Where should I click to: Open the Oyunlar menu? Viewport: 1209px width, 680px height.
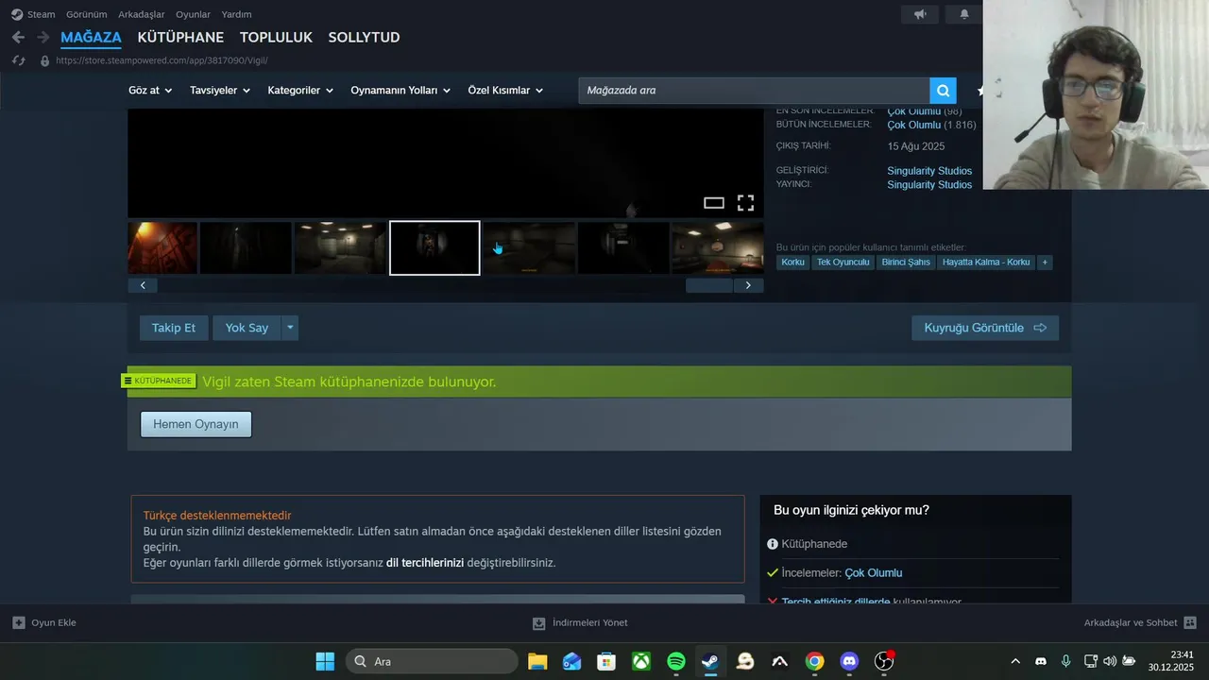193,14
